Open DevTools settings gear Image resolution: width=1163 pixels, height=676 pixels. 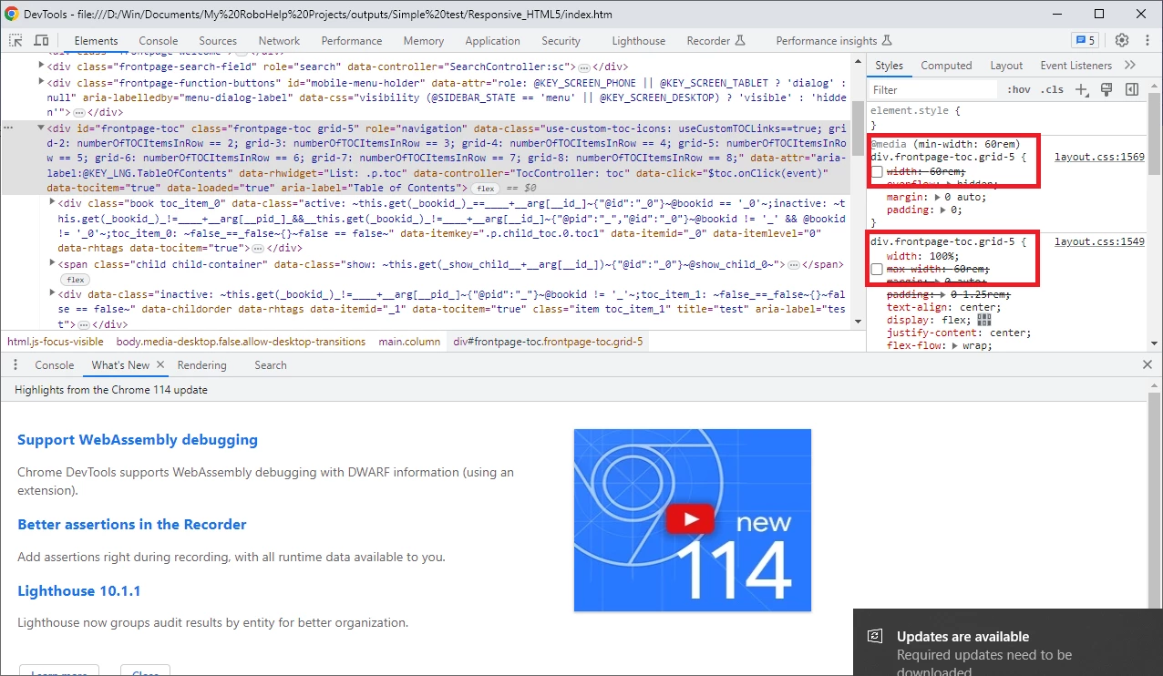[x=1122, y=40]
